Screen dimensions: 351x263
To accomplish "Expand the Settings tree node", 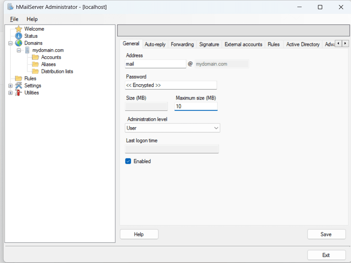I will click(10, 85).
